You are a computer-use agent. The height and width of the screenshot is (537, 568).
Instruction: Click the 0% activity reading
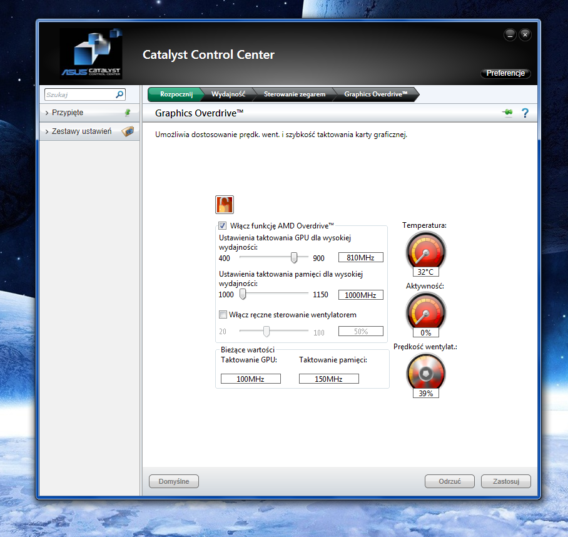[x=425, y=332]
